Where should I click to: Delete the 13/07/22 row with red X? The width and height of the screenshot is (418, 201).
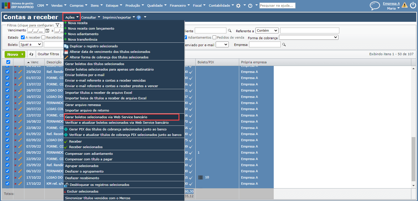click(15, 84)
